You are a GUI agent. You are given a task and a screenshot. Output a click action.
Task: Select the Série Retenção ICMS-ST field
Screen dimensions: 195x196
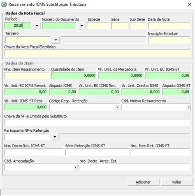pos(97,152)
